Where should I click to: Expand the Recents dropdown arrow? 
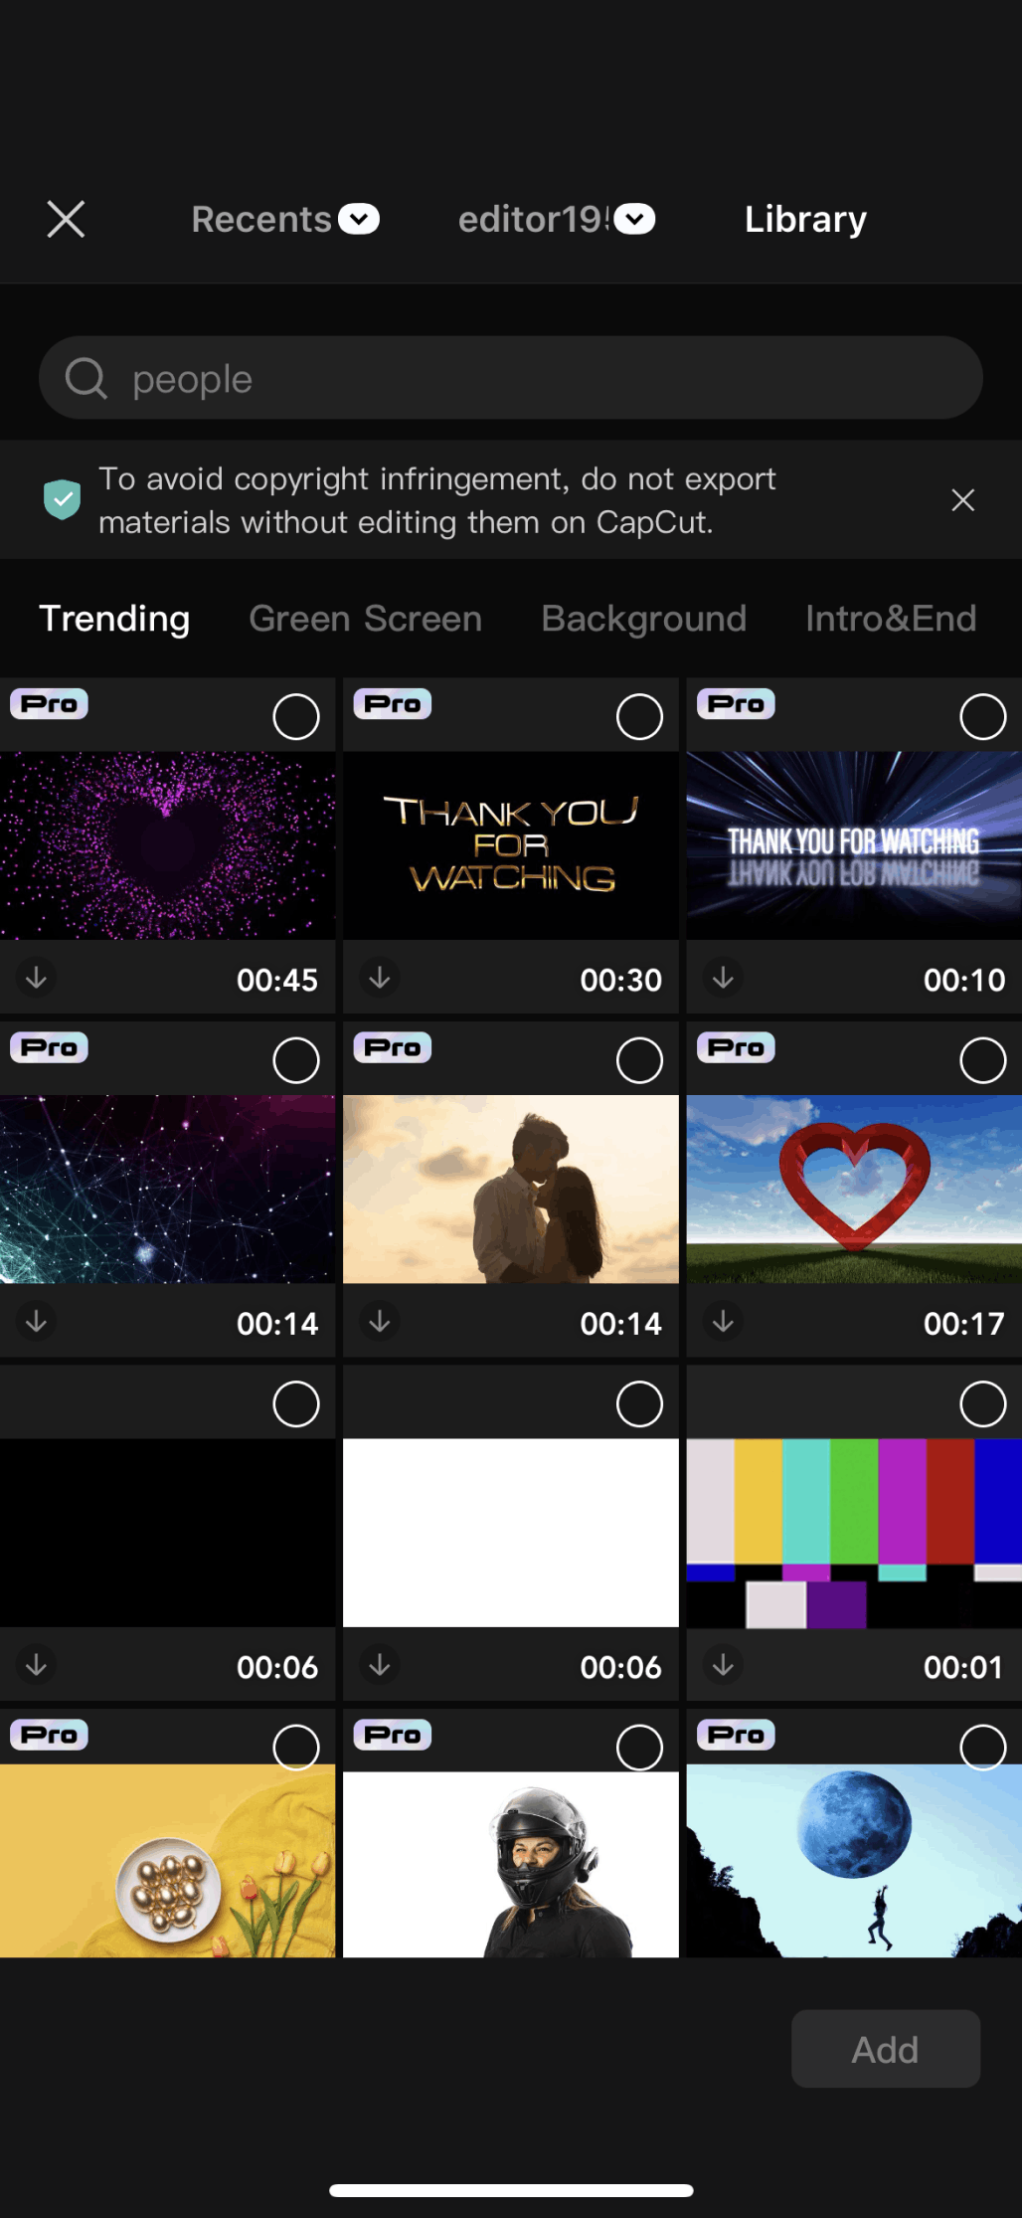359,219
